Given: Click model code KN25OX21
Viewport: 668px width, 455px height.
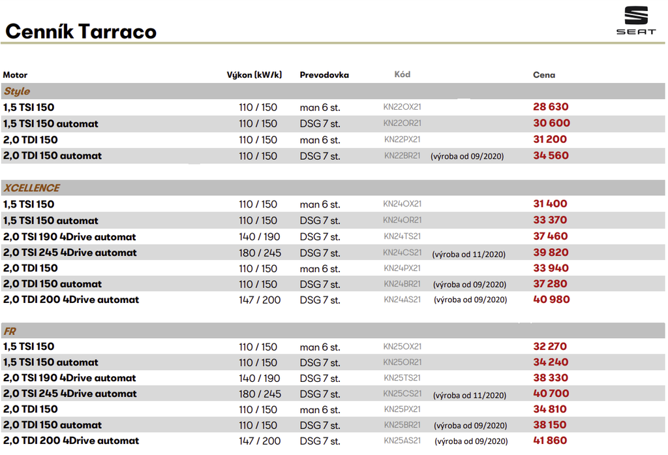Looking at the screenshot, I should pyautogui.click(x=402, y=347).
